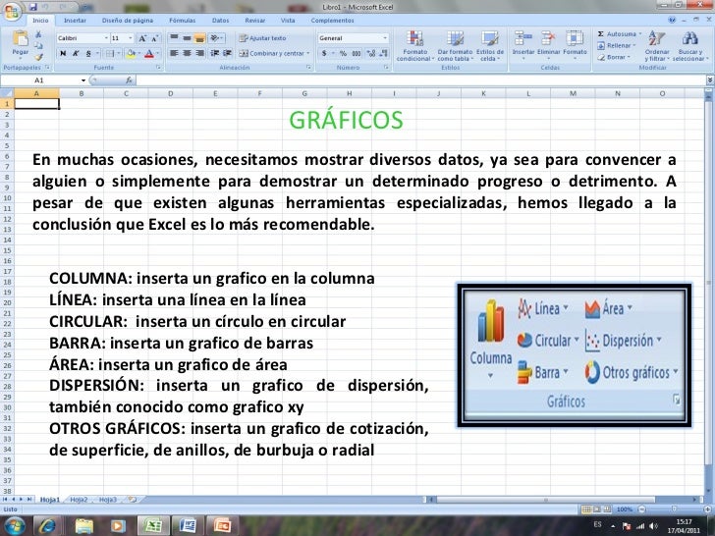Open Internet Explorer from taskbar
The width and height of the screenshot is (715, 536).
coord(47,526)
